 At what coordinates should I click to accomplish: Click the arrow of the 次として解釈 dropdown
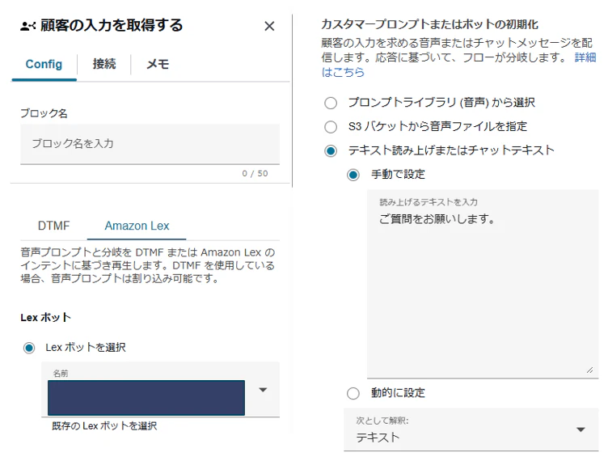pyautogui.click(x=581, y=429)
